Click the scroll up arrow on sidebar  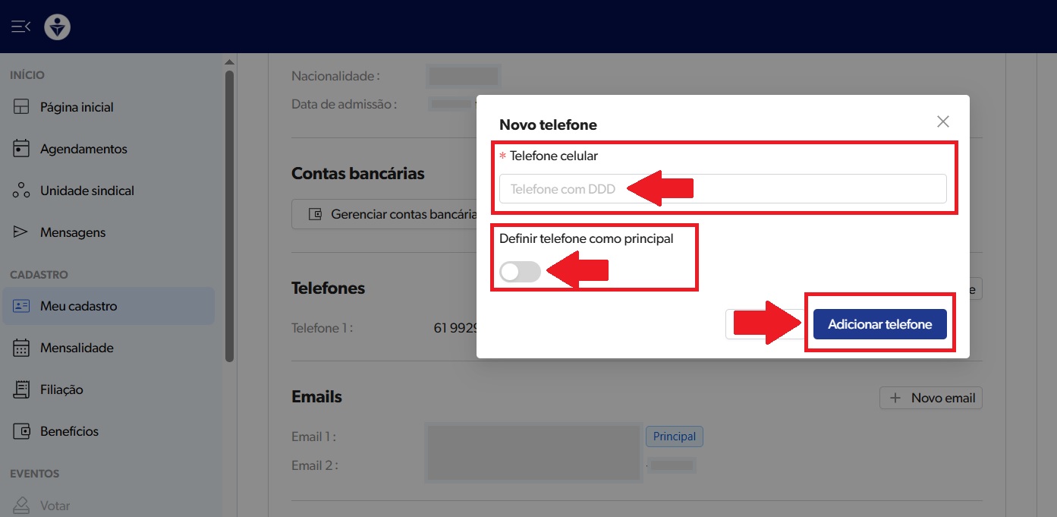point(230,62)
